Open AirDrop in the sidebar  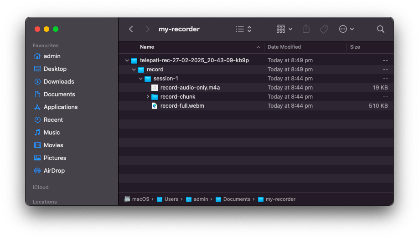54,170
